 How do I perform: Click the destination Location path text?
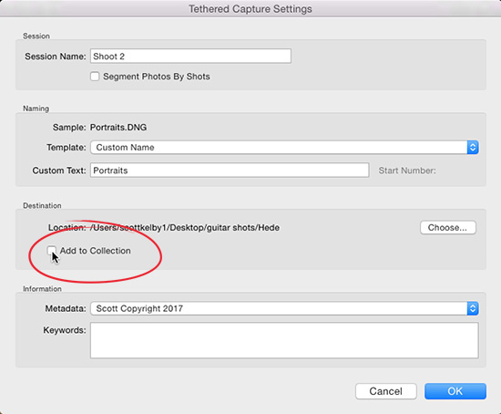point(185,227)
